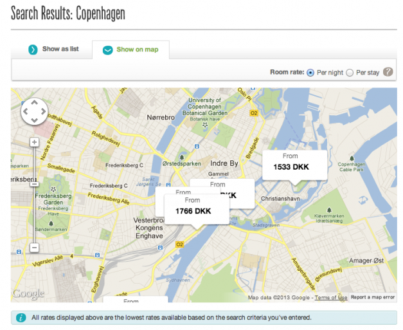Switch to the Show as list tab
Viewport: 403px width, 330px height.
53,49
